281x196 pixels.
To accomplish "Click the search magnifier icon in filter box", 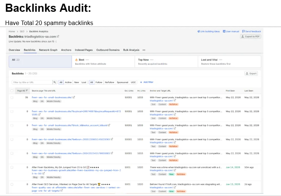I will [55, 82].
